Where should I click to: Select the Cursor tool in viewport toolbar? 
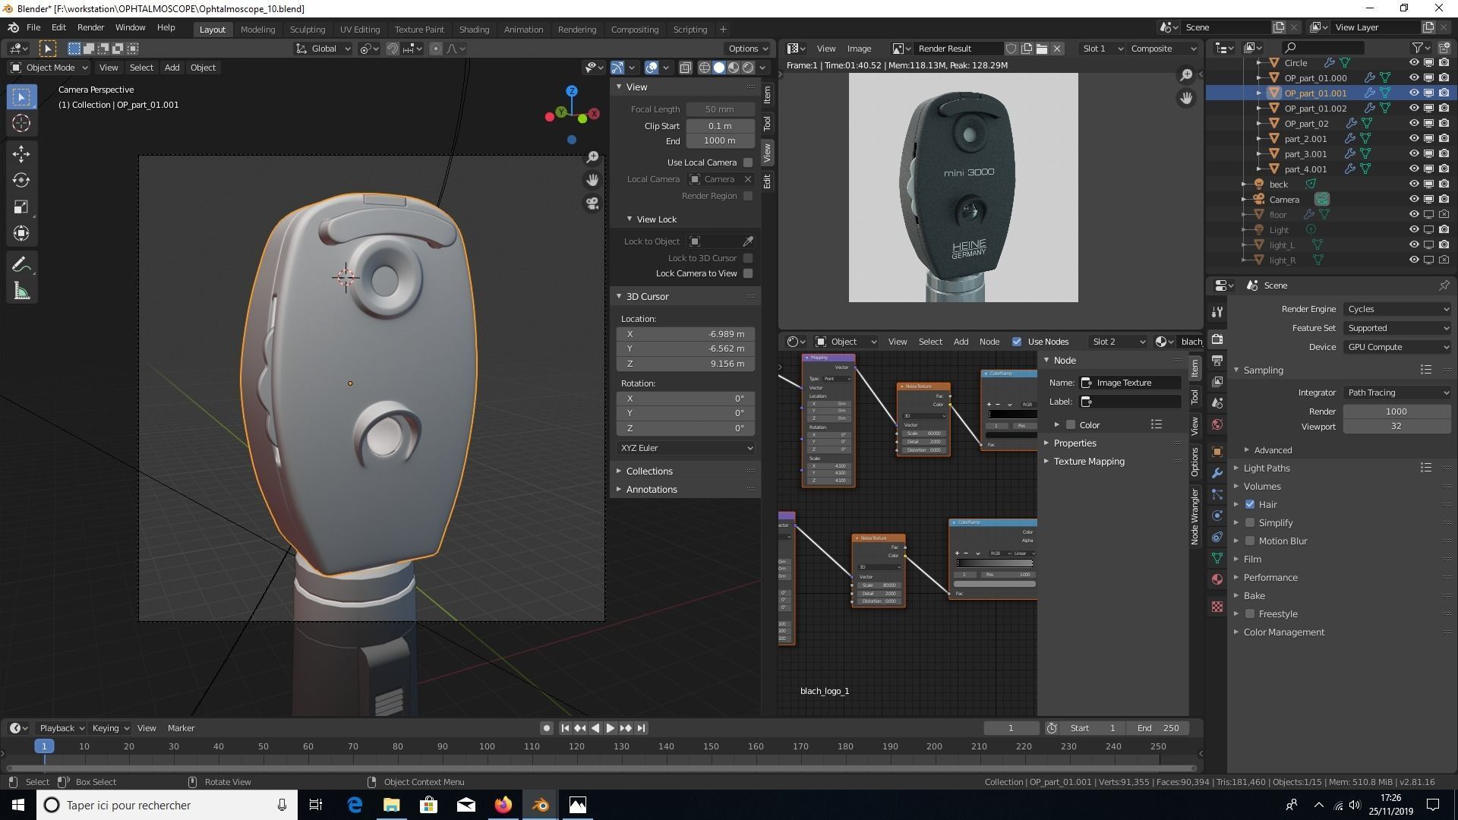coord(21,123)
